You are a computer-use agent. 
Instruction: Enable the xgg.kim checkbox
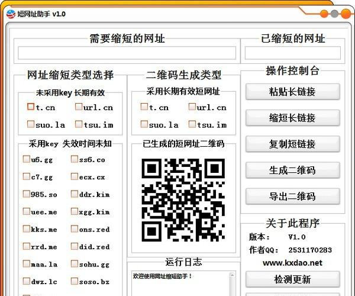[x=75, y=211]
